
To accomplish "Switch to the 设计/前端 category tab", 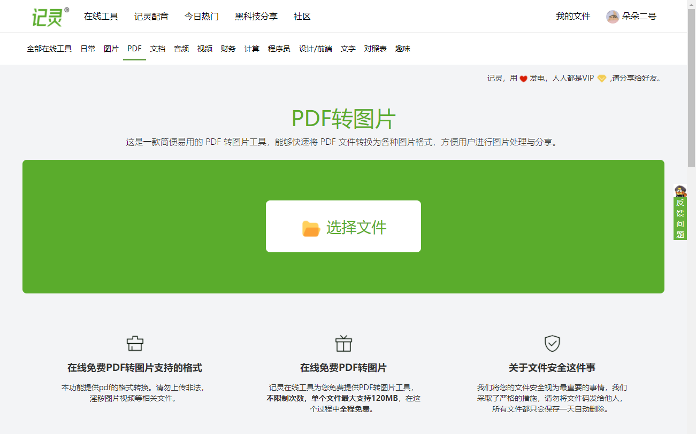I will [316, 49].
